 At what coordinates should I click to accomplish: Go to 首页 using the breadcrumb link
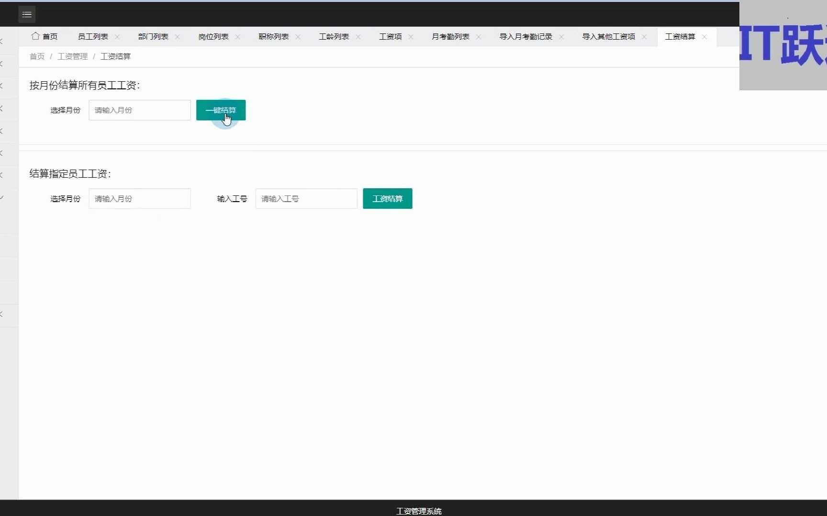tap(37, 56)
